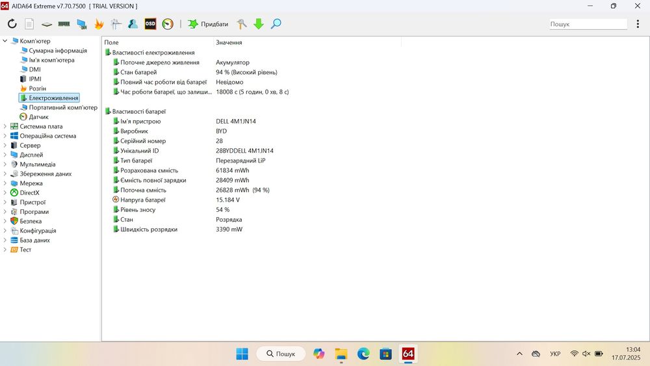
Task: Switch the УКР input language indicator
Action: pyautogui.click(x=555, y=354)
